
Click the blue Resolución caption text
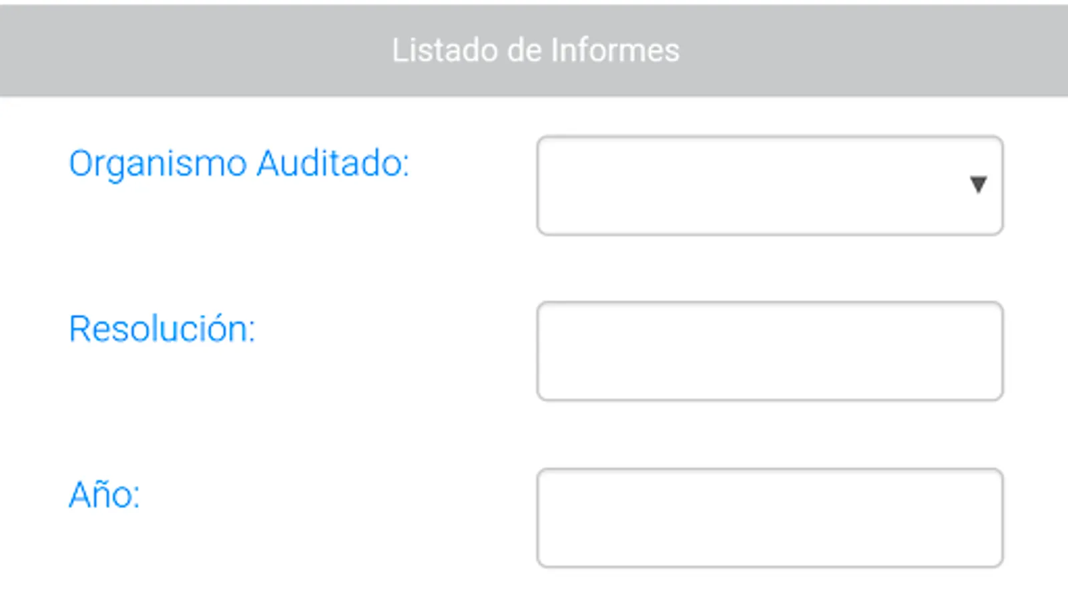(162, 329)
